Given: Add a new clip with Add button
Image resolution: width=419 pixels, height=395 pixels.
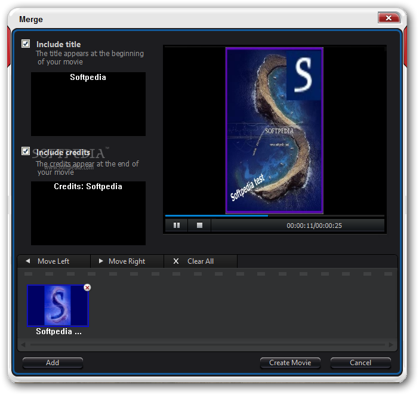Looking at the screenshot, I should coord(53,363).
